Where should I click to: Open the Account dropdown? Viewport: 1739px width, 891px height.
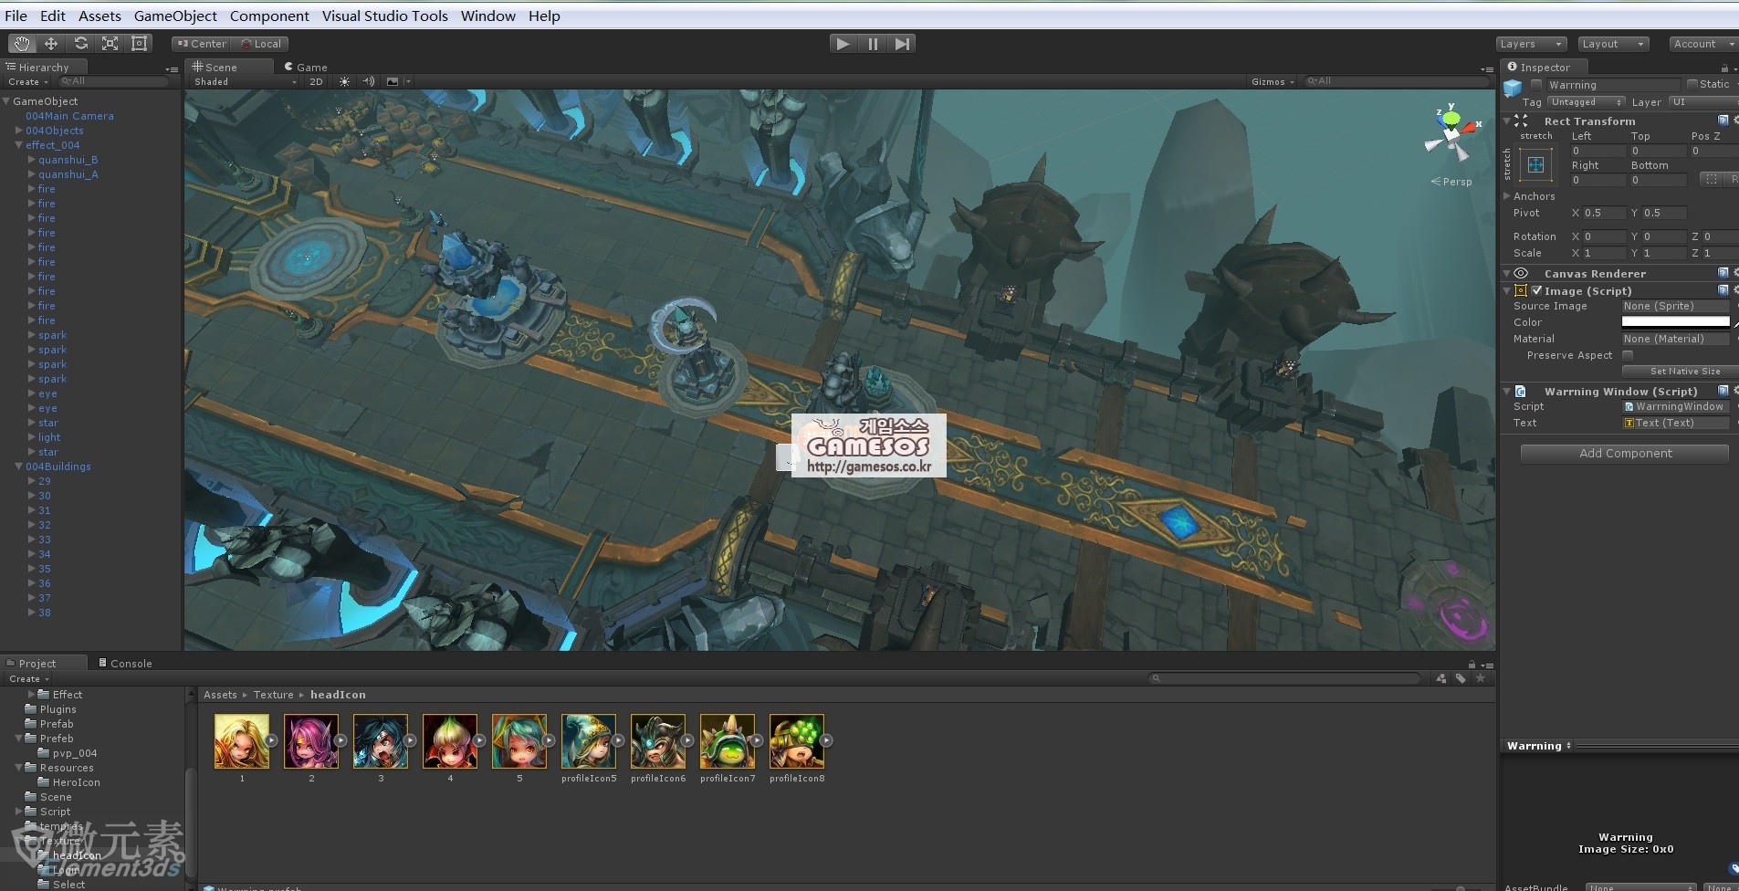[1702, 44]
